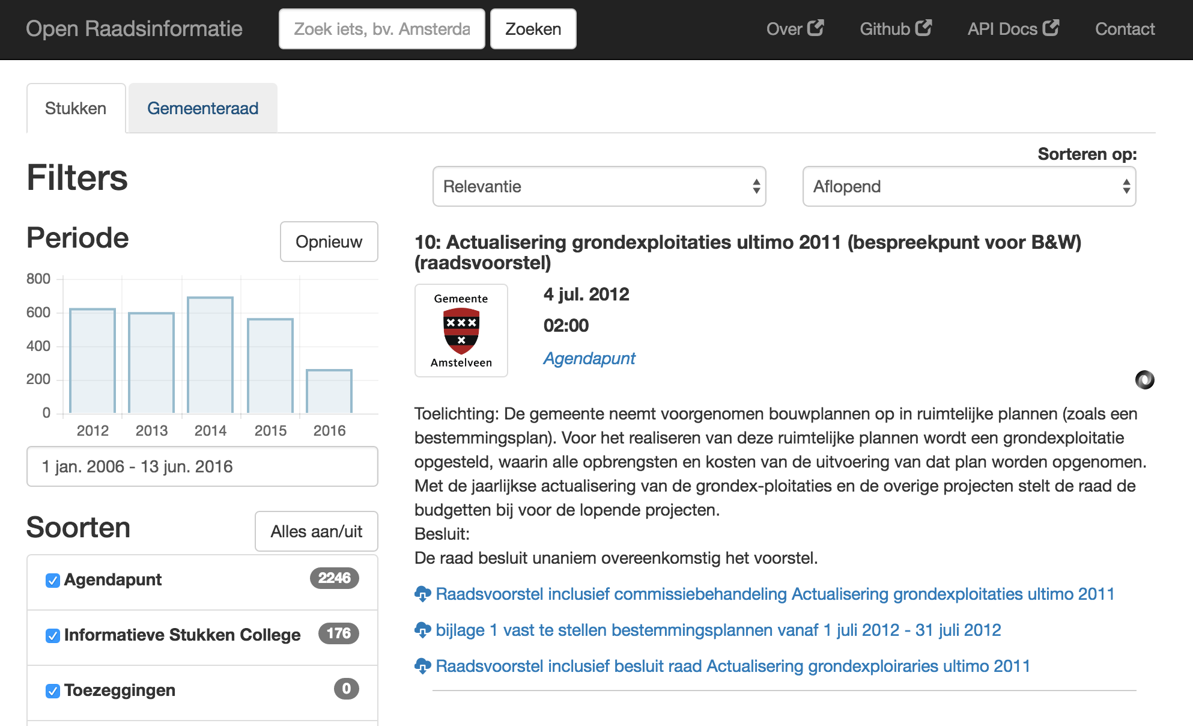Select the 2014 bar in Periode chart
The image size is (1193, 726).
[x=210, y=355]
